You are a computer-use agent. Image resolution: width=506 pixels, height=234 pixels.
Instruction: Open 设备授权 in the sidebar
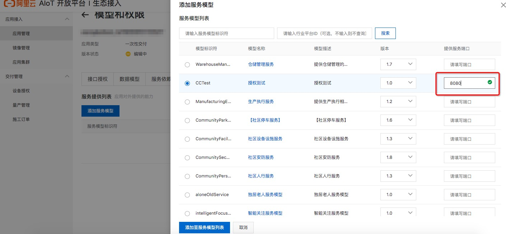point(21,91)
